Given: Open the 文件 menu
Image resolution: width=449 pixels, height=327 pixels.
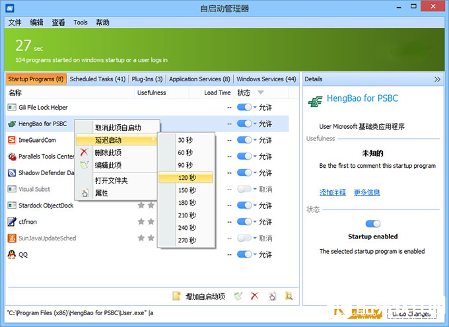Looking at the screenshot, I should tap(15, 22).
